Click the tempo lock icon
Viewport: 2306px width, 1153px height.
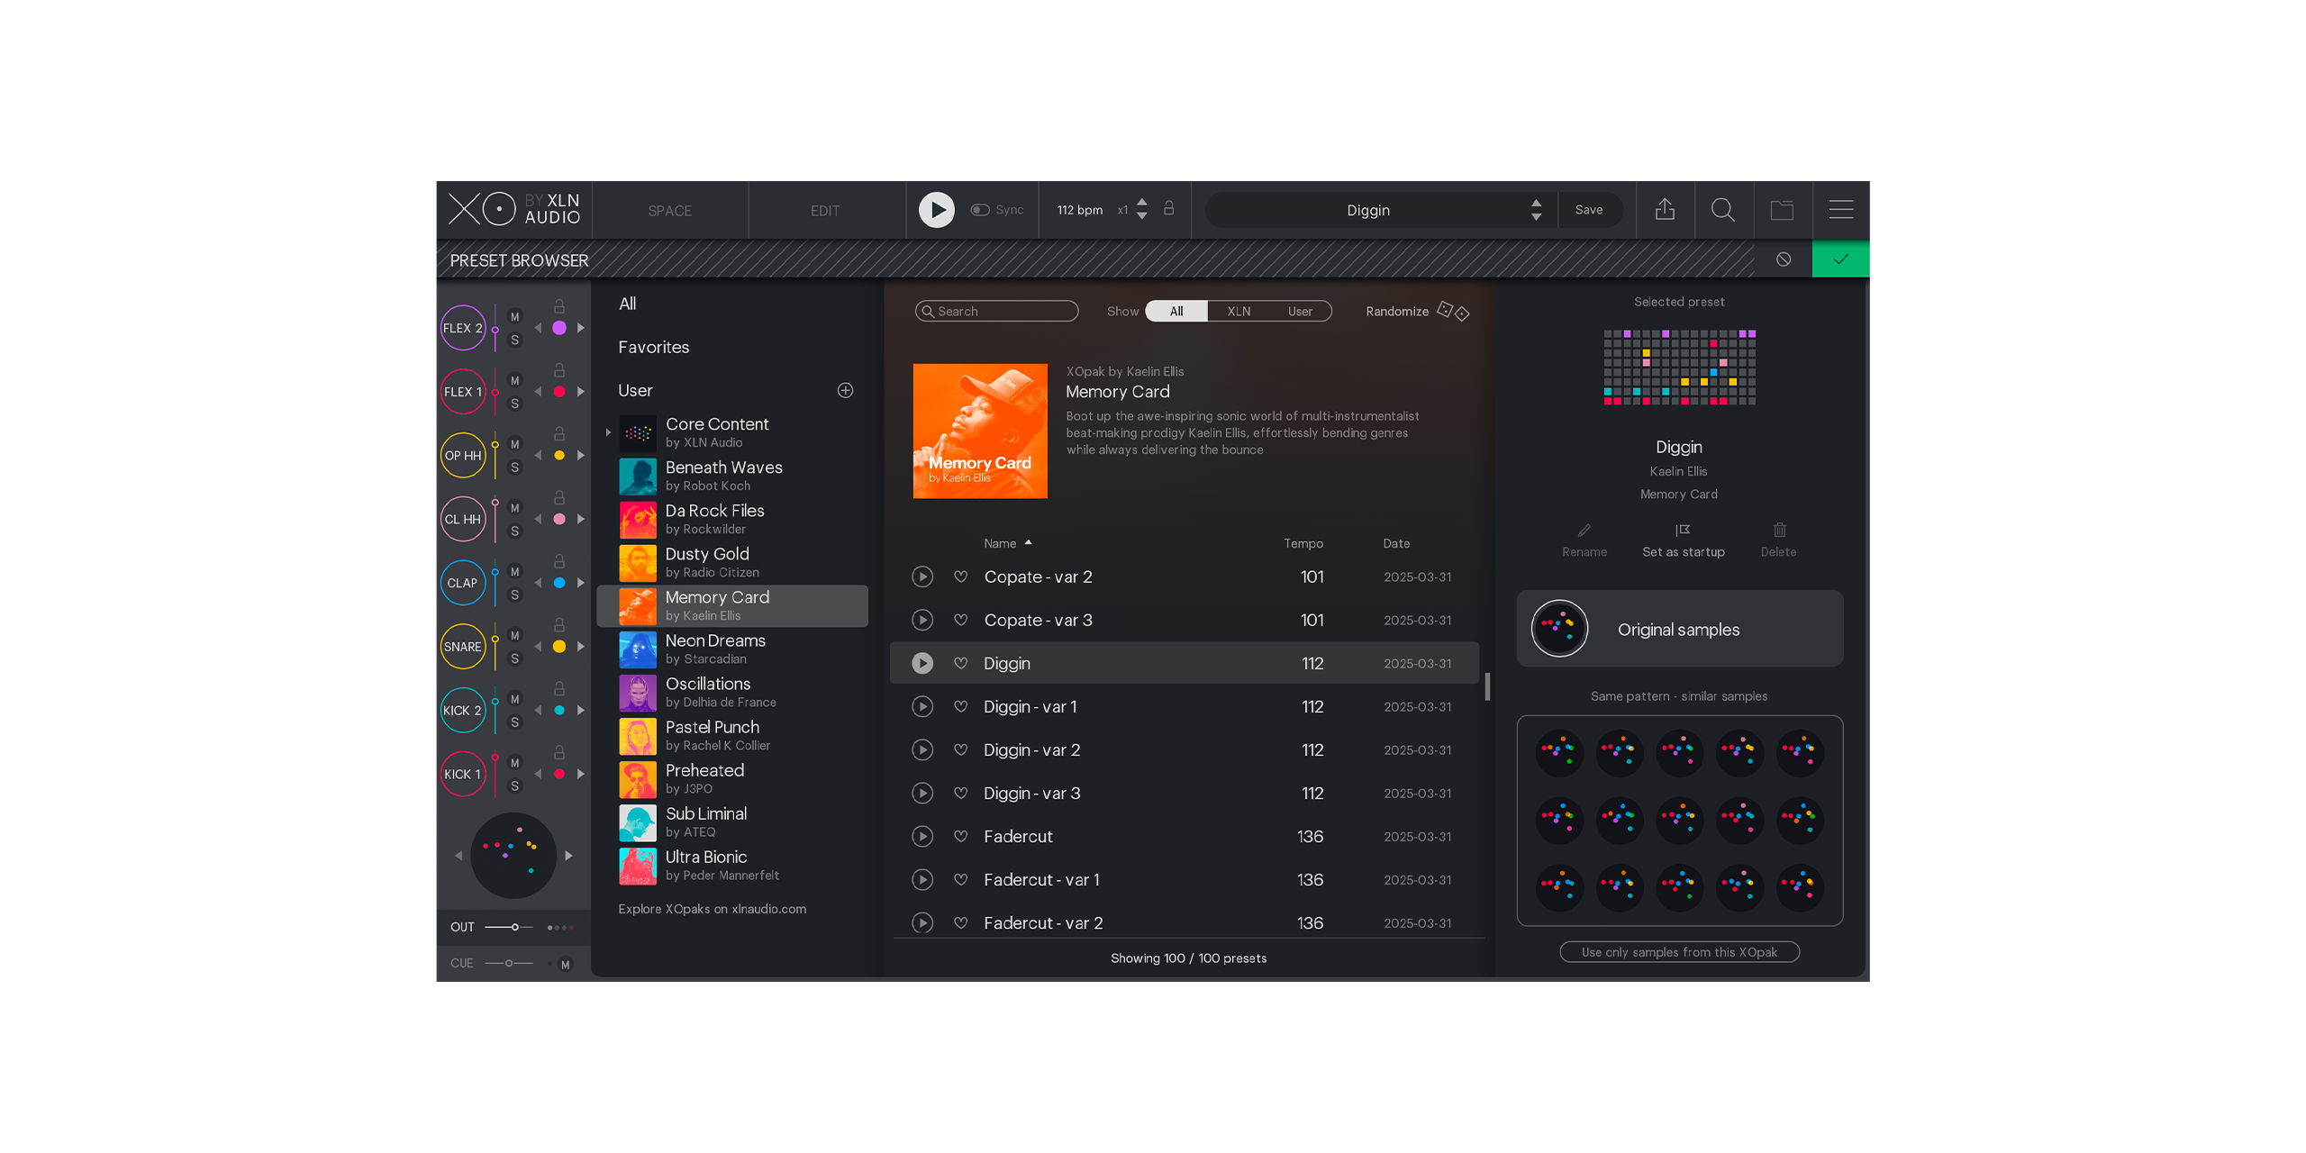pyautogui.click(x=1168, y=208)
